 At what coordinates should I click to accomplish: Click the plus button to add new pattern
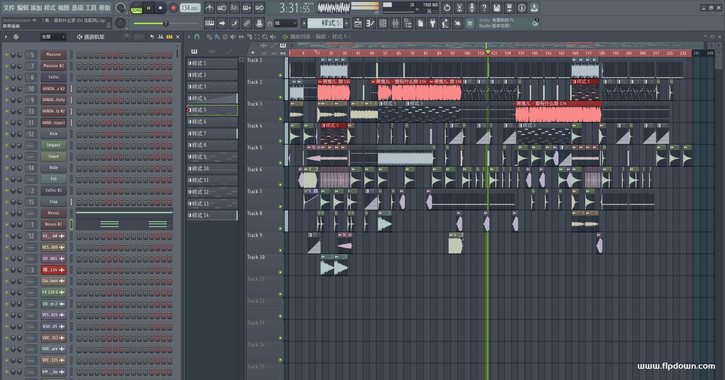tap(346, 23)
